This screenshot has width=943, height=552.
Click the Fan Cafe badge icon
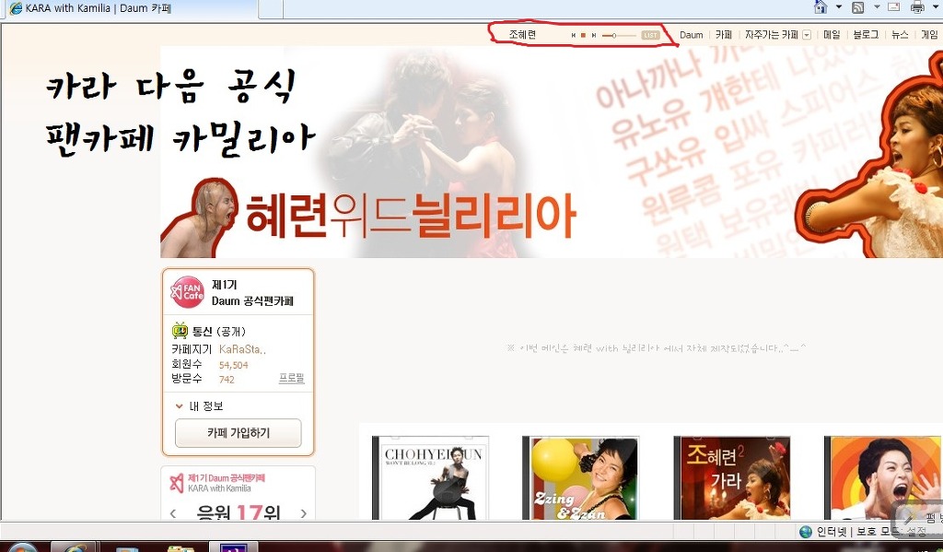pos(187,292)
